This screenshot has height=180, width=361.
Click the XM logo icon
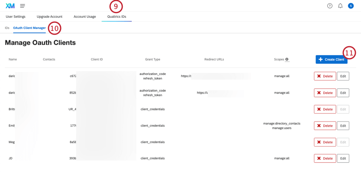[10, 6]
